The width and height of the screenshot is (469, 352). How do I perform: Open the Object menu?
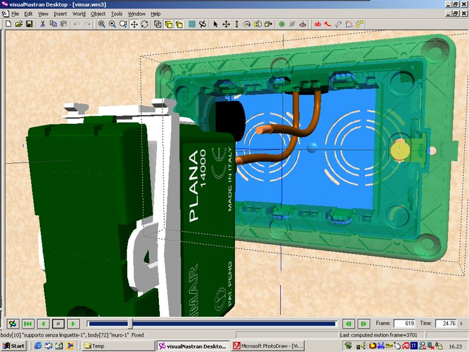coord(98,13)
